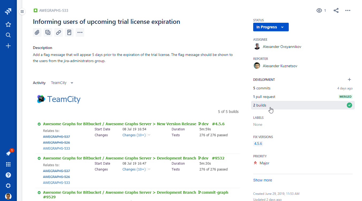Viewport: 362px width, 201px height.
Task: Toggle watching this issue via eye icon
Action: [319, 10]
